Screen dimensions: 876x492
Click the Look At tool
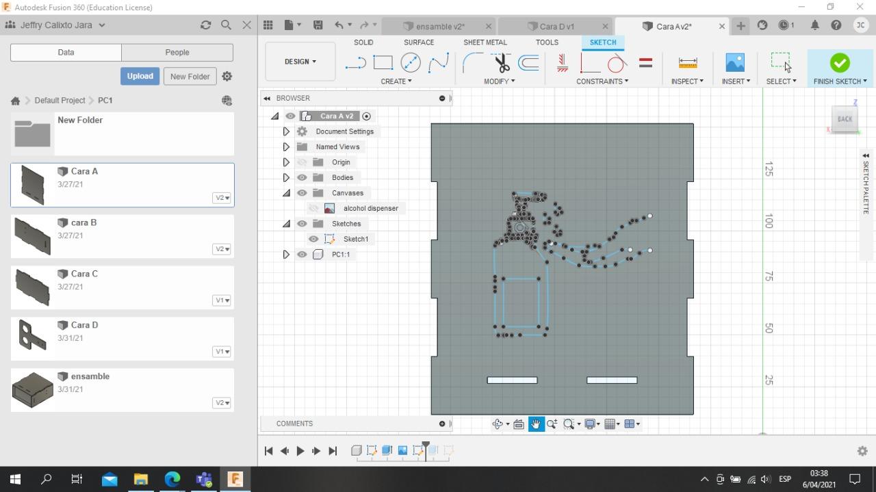(519, 424)
